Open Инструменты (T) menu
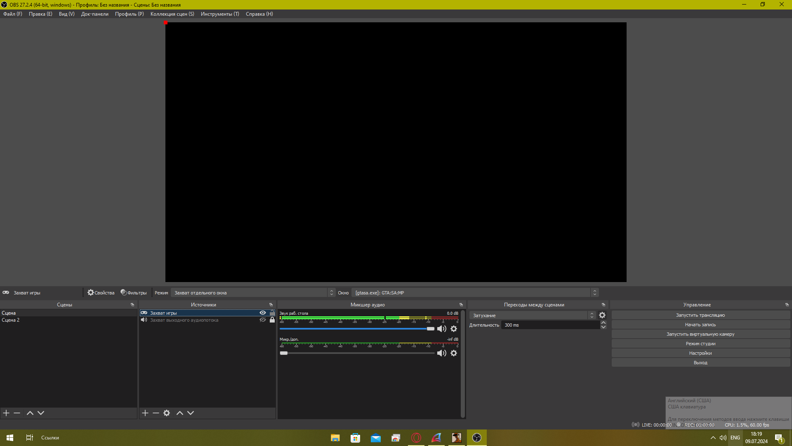Screen dimensions: 792x446 pyautogui.click(x=220, y=14)
